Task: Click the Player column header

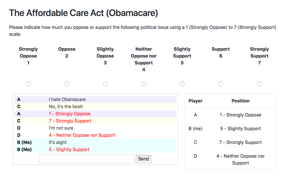Action: click(x=195, y=101)
